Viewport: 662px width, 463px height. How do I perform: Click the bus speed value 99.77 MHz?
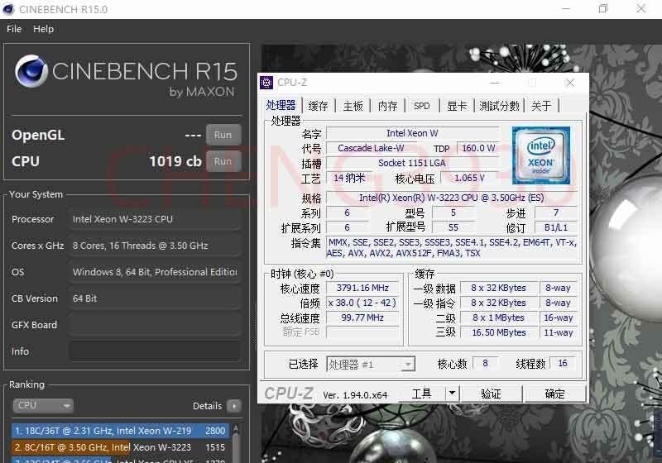click(x=362, y=317)
